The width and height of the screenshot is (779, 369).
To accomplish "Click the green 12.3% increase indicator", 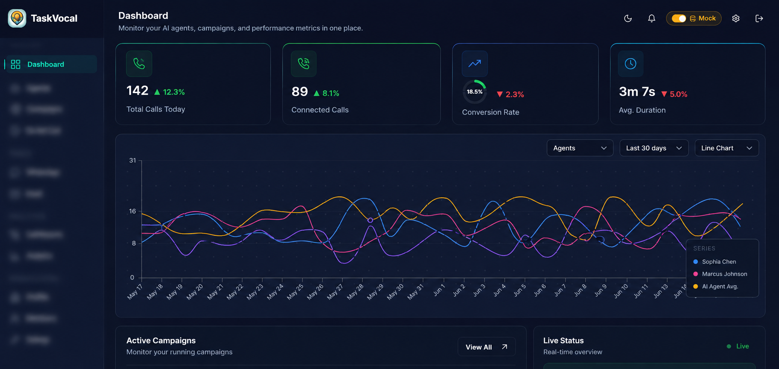I will coord(169,92).
